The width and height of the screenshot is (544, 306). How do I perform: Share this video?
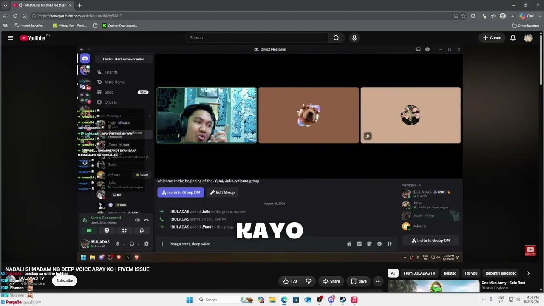click(331, 281)
